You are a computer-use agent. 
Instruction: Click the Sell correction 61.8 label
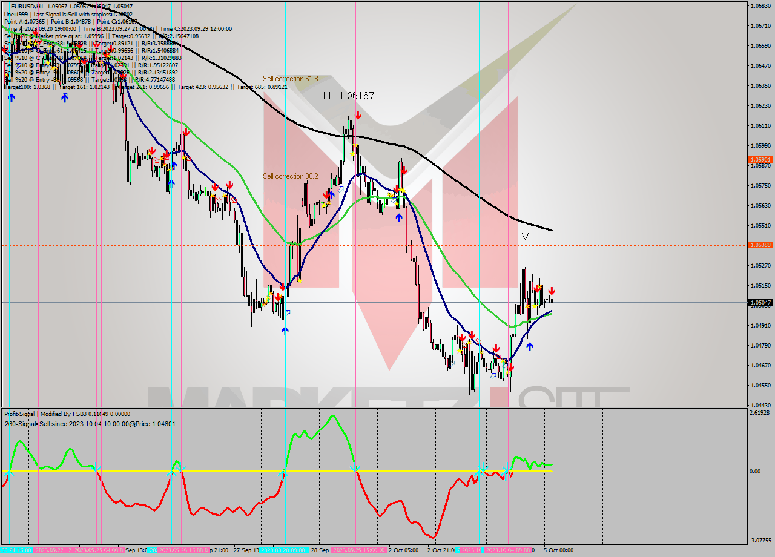(291, 79)
